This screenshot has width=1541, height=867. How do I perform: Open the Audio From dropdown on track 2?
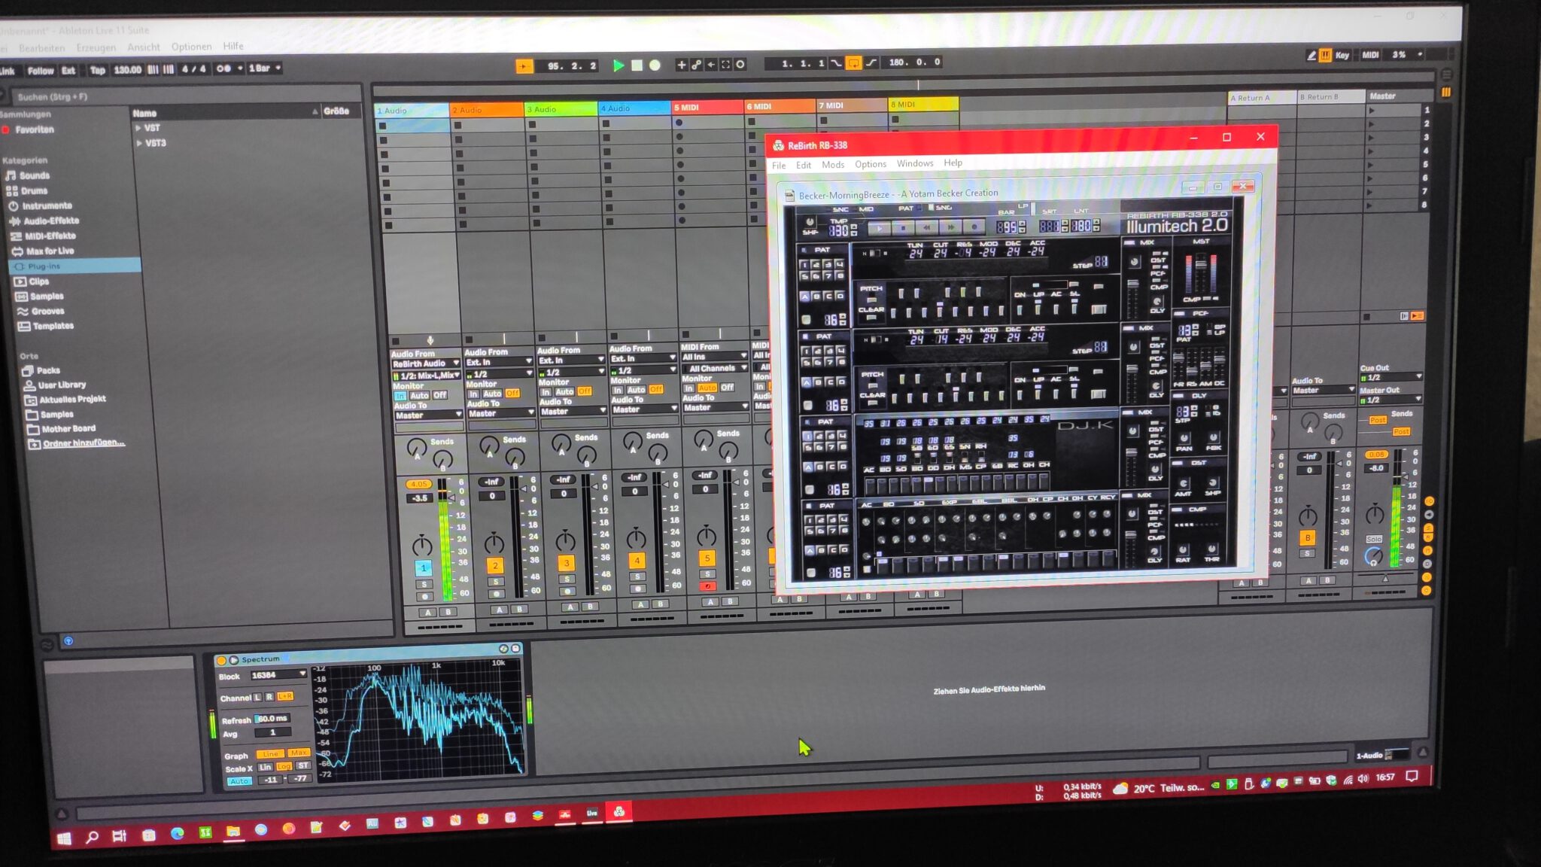coord(498,362)
